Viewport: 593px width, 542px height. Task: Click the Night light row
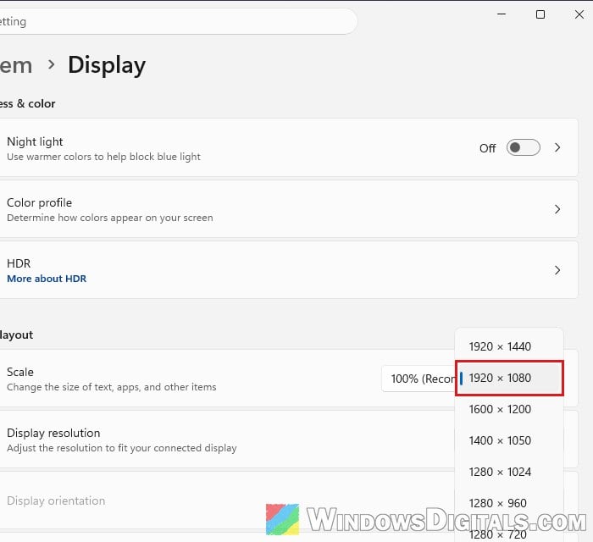[289, 147]
